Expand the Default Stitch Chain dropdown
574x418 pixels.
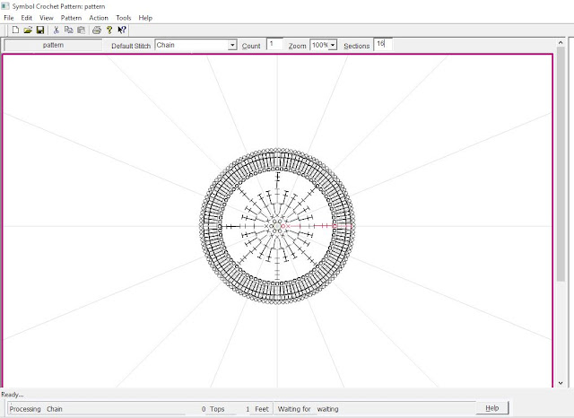point(232,45)
